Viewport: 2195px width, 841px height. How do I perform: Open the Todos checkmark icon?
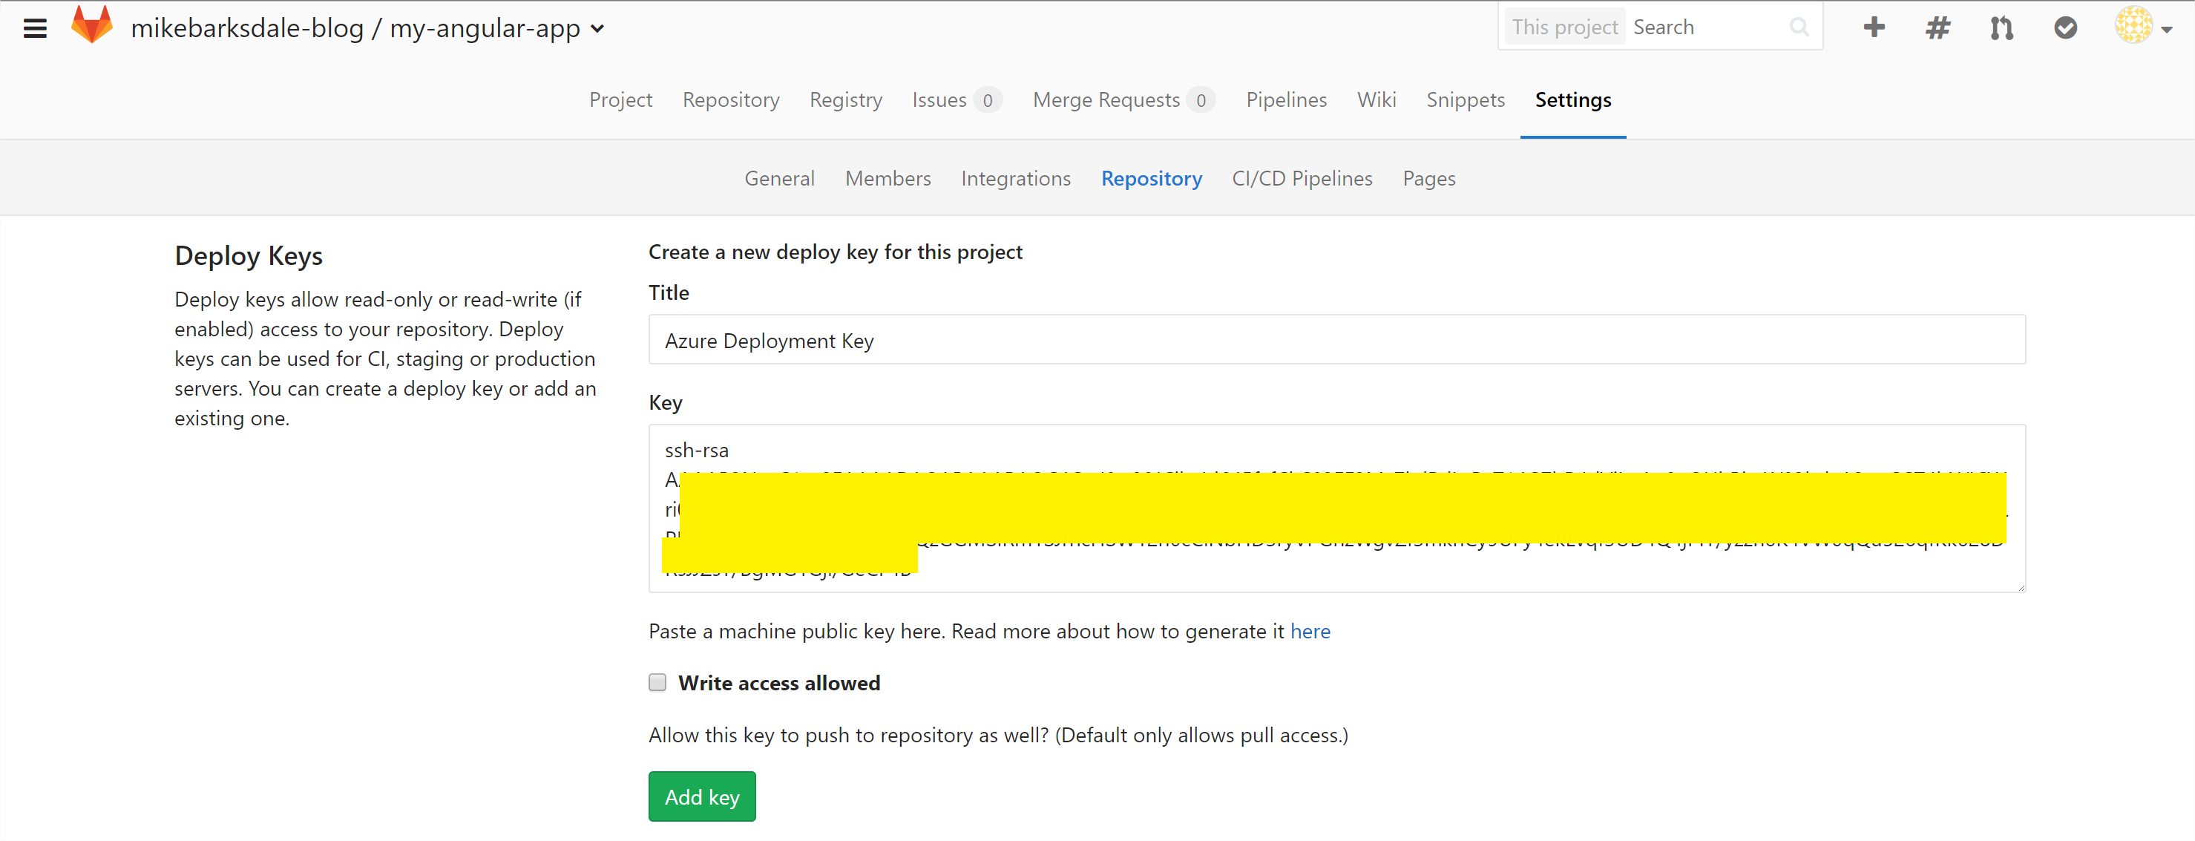tap(2065, 27)
